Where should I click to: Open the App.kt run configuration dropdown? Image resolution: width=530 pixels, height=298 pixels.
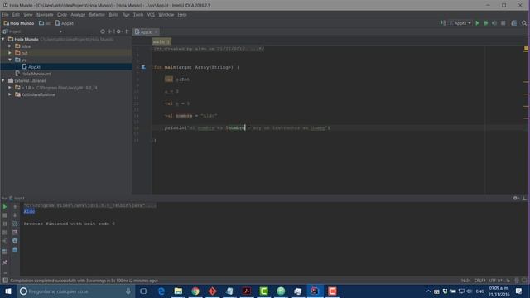click(x=460, y=23)
